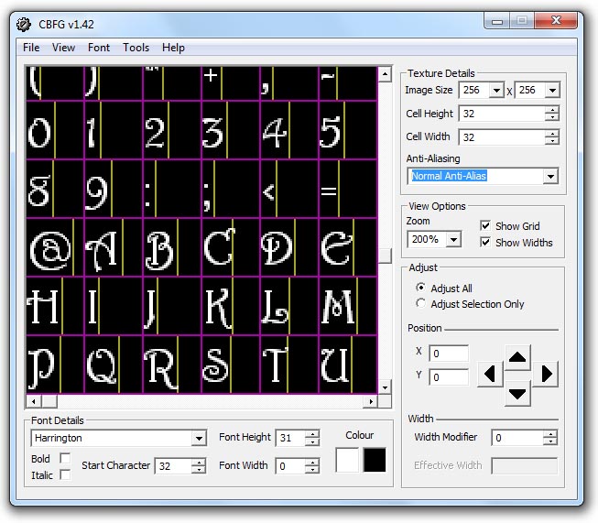Minimize the CBFG window

[497, 20]
